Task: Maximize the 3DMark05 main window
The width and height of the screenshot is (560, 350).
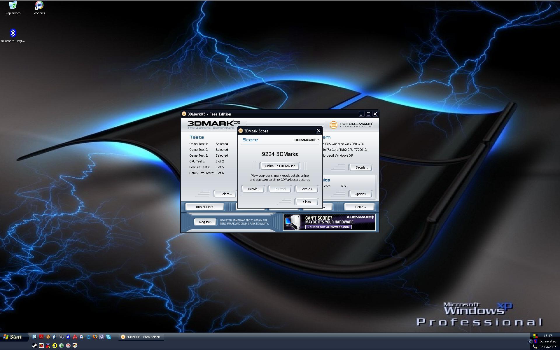Action: 368,114
